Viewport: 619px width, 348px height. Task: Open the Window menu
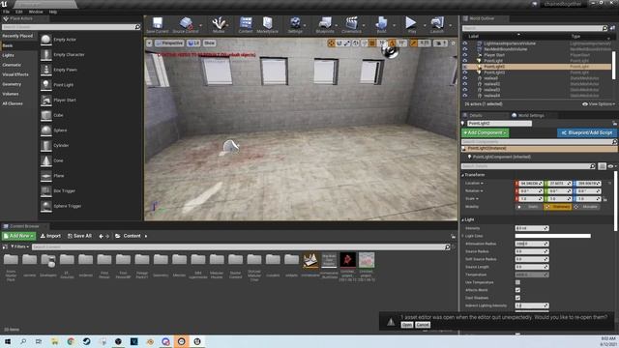tap(36, 12)
